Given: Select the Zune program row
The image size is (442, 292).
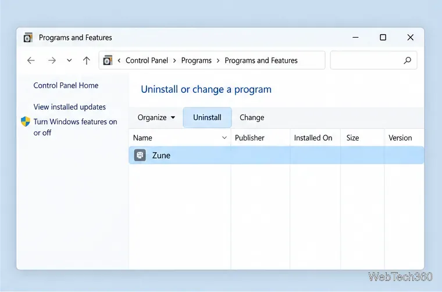Looking at the screenshot, I should pos(276,155).
